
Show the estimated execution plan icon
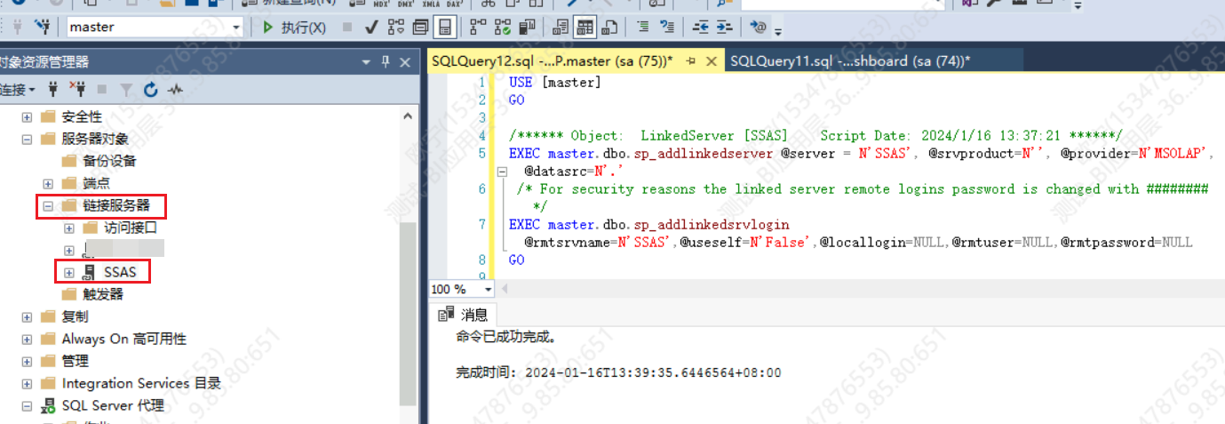click(395, 27)
